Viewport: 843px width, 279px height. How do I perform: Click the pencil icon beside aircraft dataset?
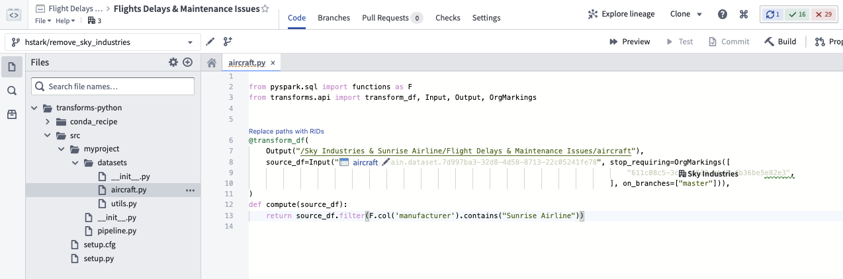click(386, 163)
